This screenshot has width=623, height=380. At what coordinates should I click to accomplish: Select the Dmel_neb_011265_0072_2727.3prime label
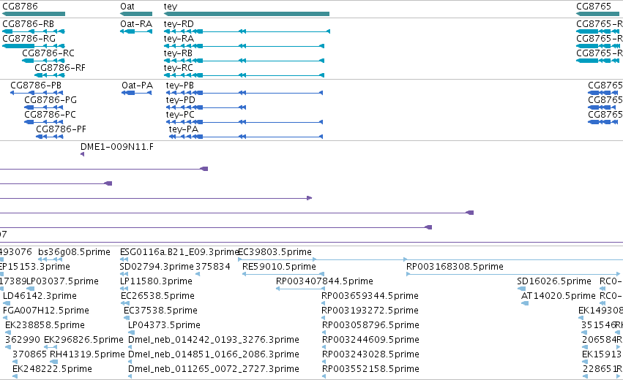[214, 369]
